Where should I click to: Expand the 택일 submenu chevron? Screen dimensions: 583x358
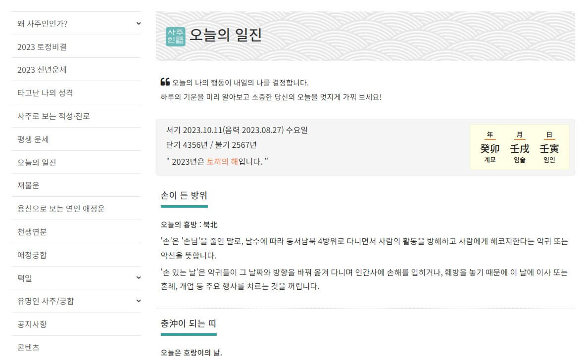click(x=138, y=277)
